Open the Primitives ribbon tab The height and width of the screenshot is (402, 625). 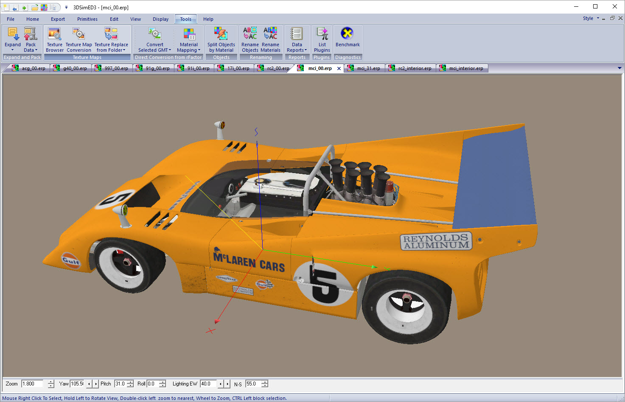coord(87,19)
